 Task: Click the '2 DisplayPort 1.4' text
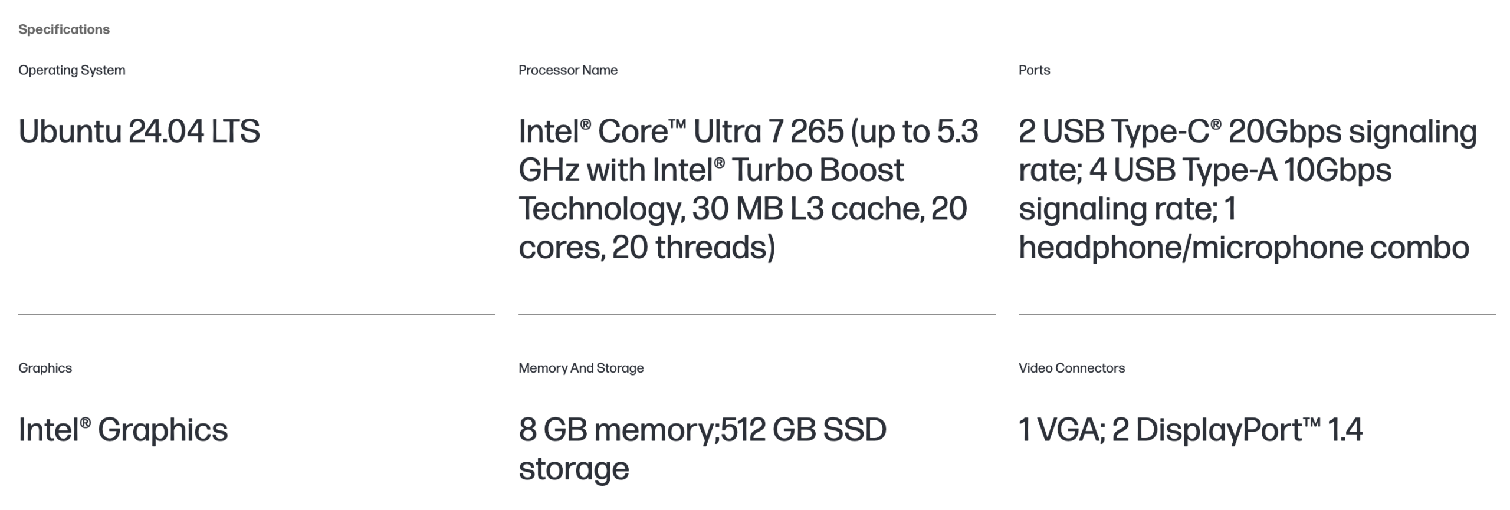click(1237, 430)
